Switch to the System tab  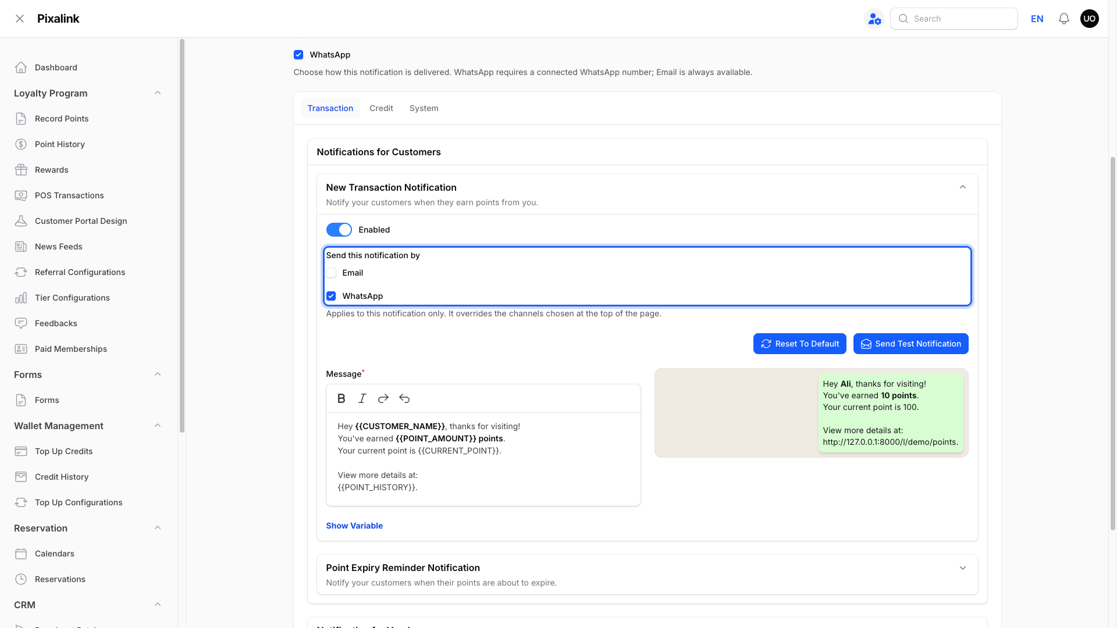pos(424,108)
